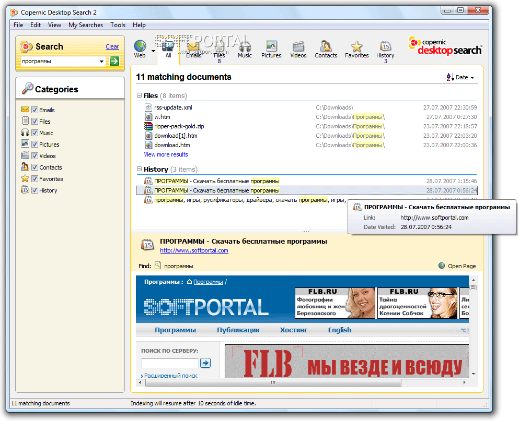Open the search query dropdown arrow

tap(101, 61)
